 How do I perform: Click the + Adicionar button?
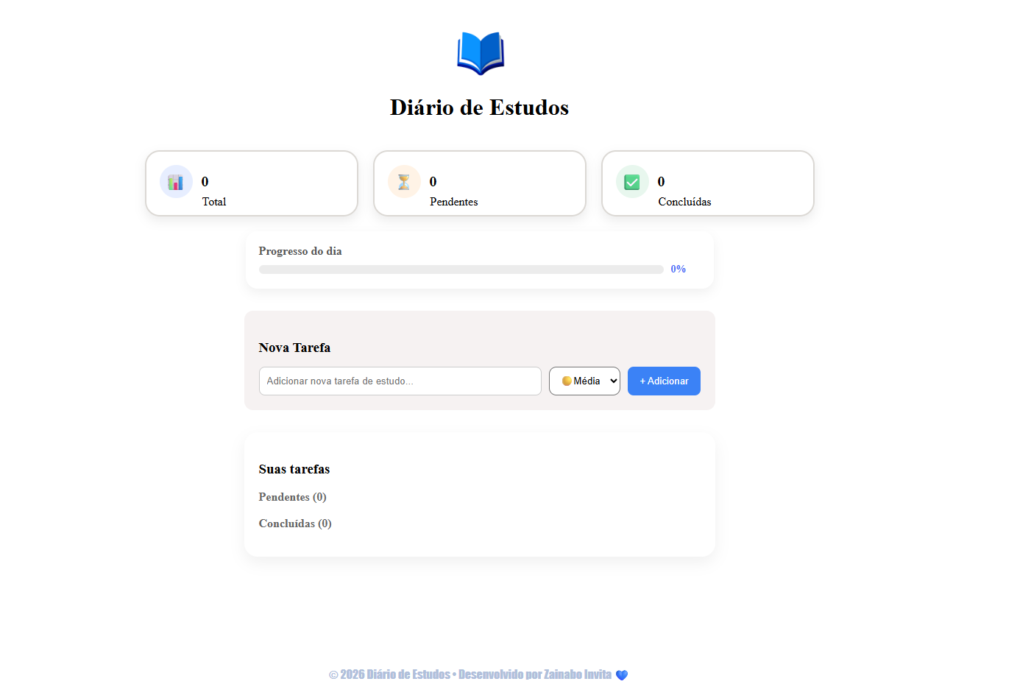664,381
